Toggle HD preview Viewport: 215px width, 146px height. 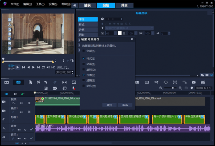[x=53, y=67]
